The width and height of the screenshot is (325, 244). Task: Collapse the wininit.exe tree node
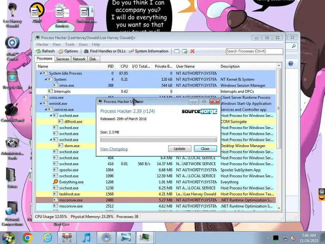(x=41, y=103)
